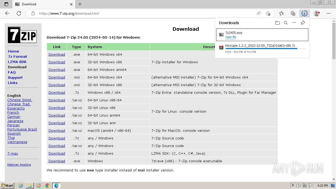
Task: Download the 64-bit Windows arm64 .exe
Action: [57, 70]
